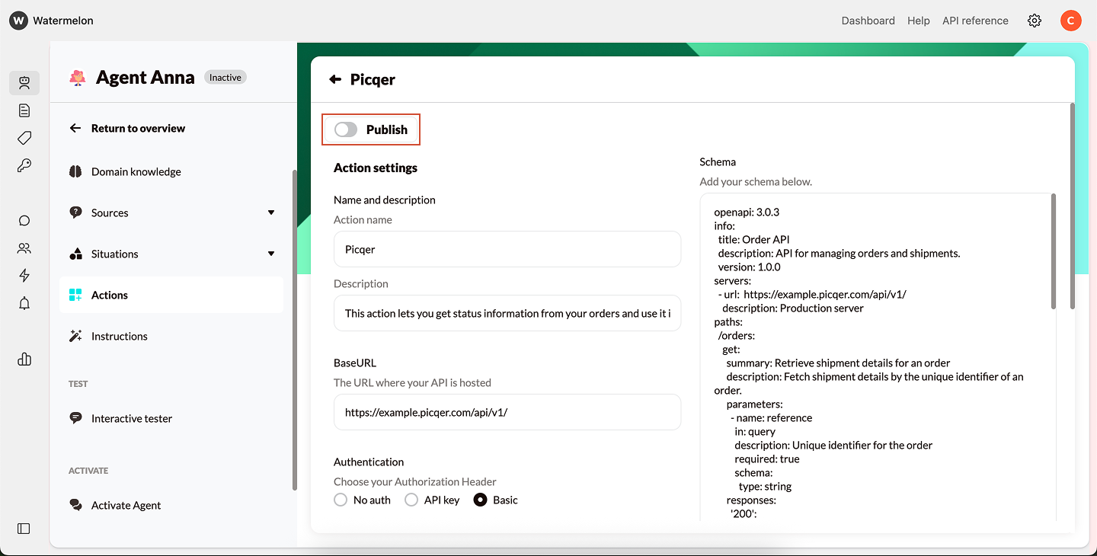
Task: Open Watermelon settings via the gear icon
Action: [1034, 21]
